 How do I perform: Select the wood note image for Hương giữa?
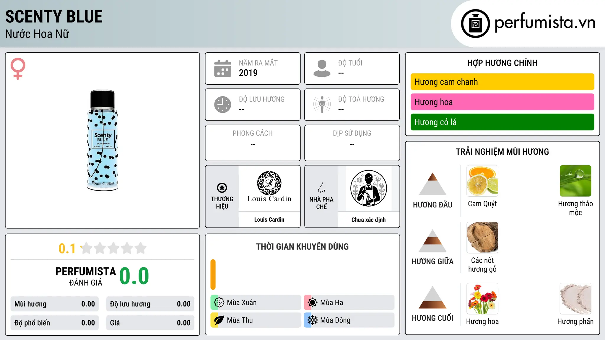(x=482, y=238)
